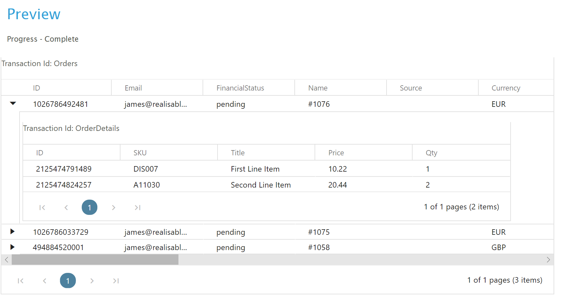Image resolution: width=564 pixels, height=296 pixels.
Task: Jump to first page in Orders pager
Action: [x=21, y=281]
